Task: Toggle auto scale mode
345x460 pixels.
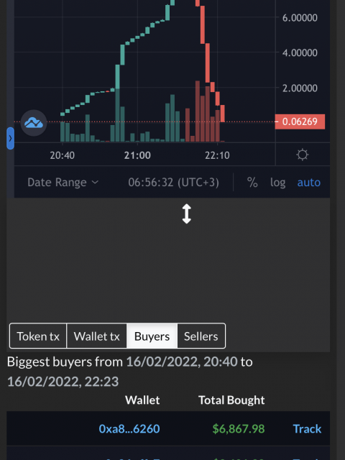Action: pyautogui.click(x=308, y=183)
